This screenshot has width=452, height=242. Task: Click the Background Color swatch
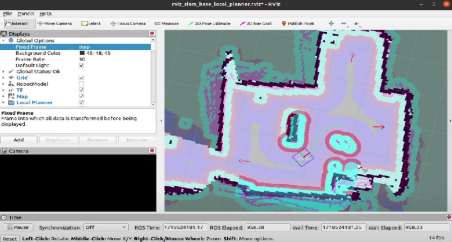82,53
